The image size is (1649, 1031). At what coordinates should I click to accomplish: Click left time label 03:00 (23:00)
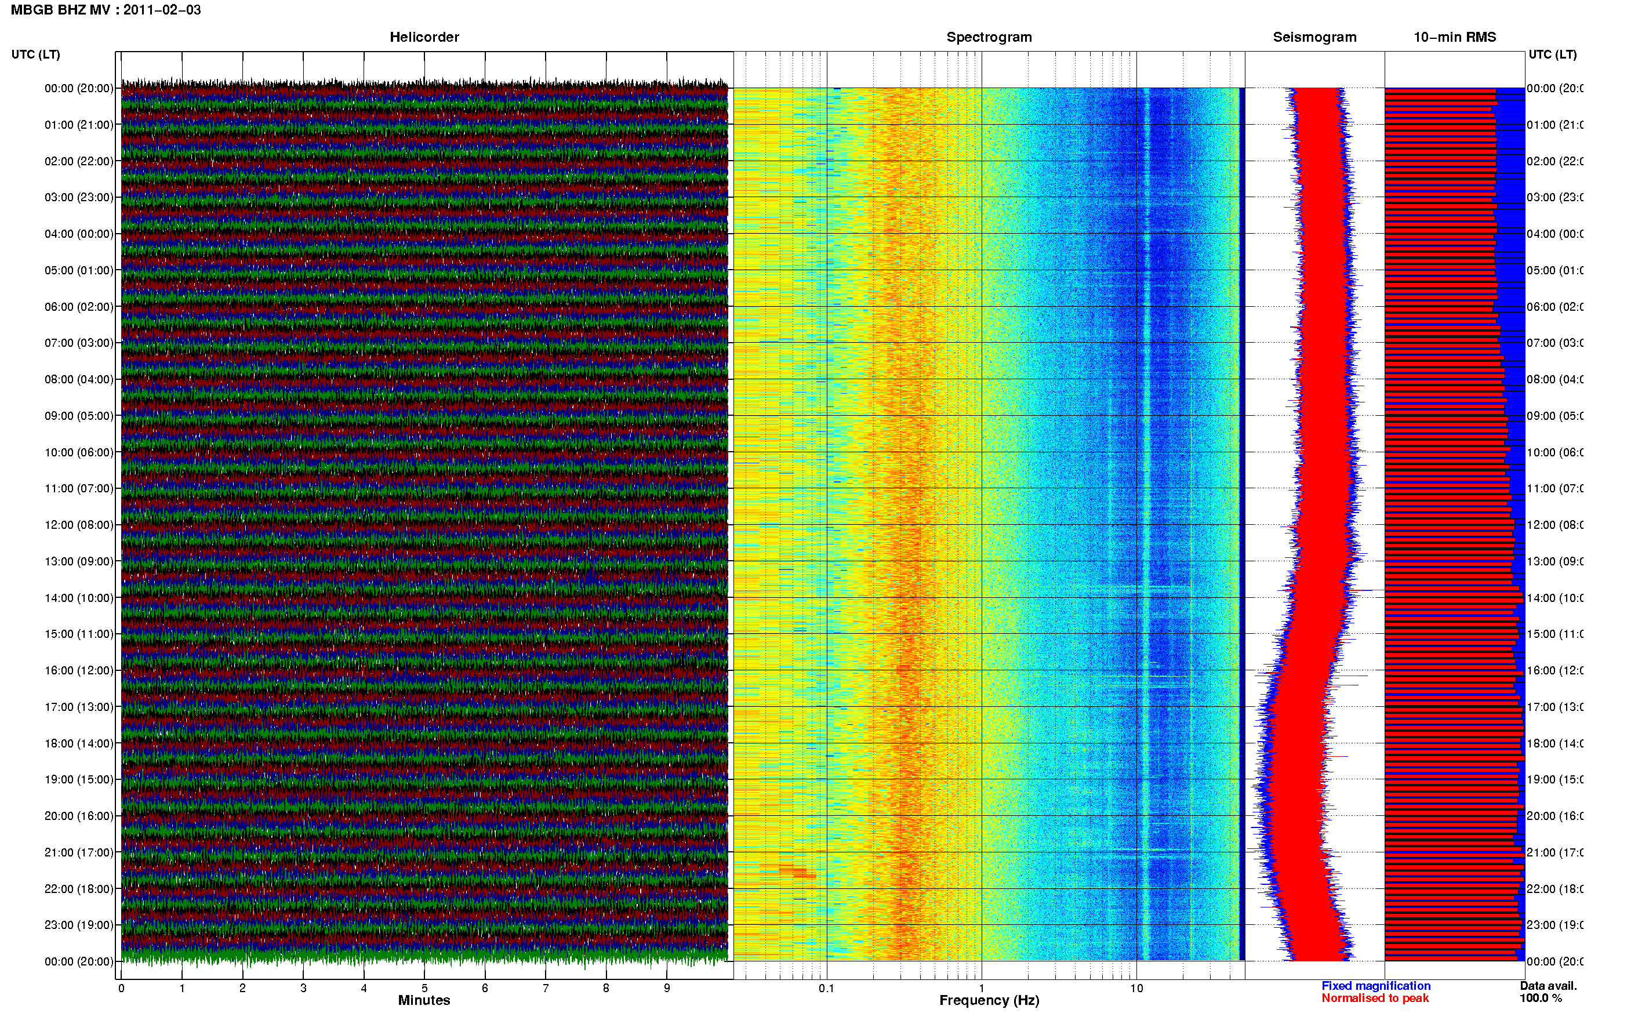tap(79, 198)
